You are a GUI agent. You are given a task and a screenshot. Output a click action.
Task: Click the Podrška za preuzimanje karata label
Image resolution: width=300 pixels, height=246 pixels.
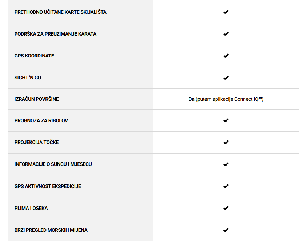pos(55,34)
